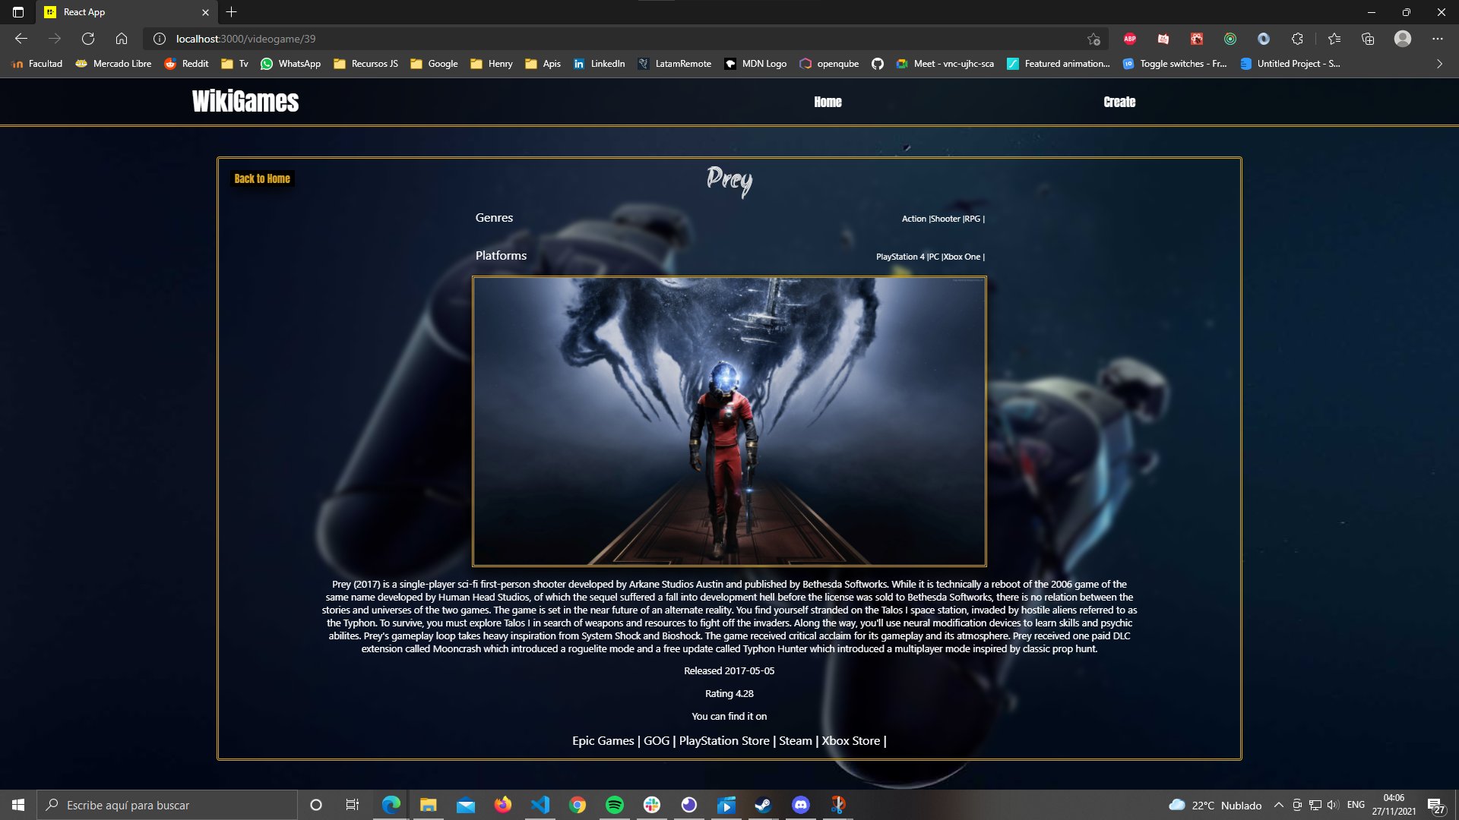Screen dimensions: 1459x820
Task: Open the Collections icon in the toolbar
Action: pos(1368,39)
